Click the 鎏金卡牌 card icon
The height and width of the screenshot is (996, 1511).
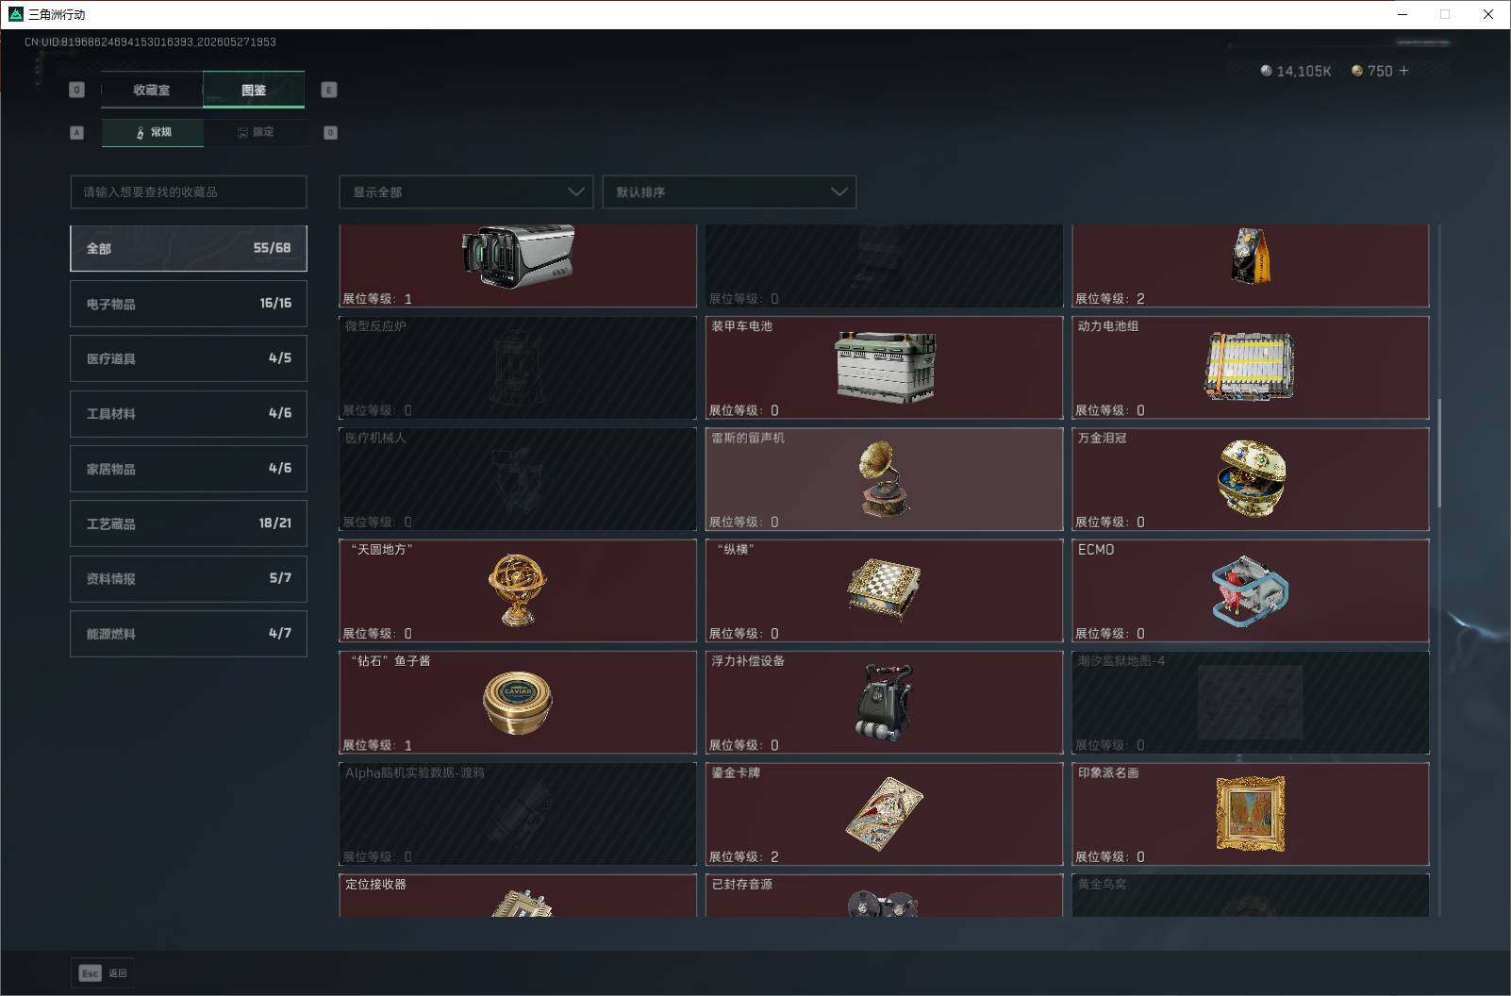click(885, 813)
